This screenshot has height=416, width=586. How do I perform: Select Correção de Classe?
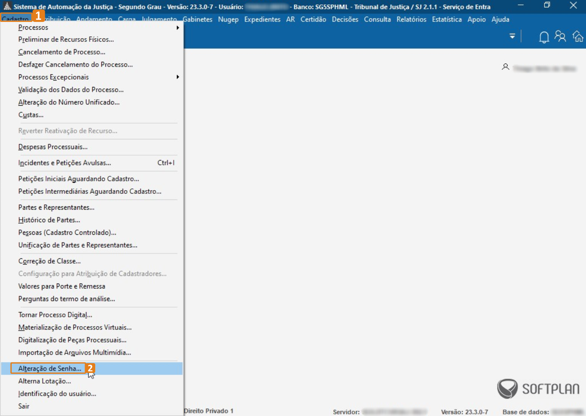[92, 261]
